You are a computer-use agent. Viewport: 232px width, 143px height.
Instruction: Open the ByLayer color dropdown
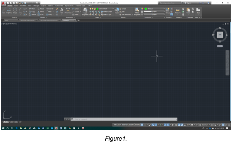154,9
